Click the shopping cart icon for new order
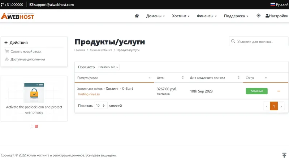 point(7,51)
